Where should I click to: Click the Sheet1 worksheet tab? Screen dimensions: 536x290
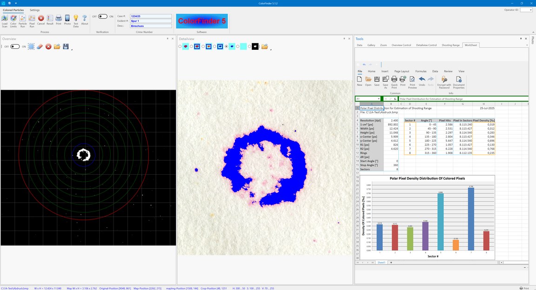click(x=381, y=263)
